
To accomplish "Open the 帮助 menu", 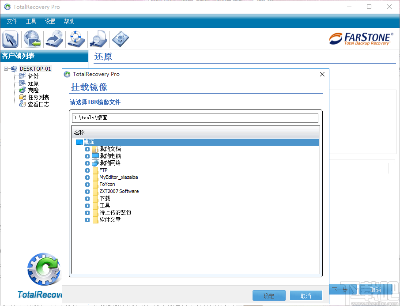I will click(69, 21).
